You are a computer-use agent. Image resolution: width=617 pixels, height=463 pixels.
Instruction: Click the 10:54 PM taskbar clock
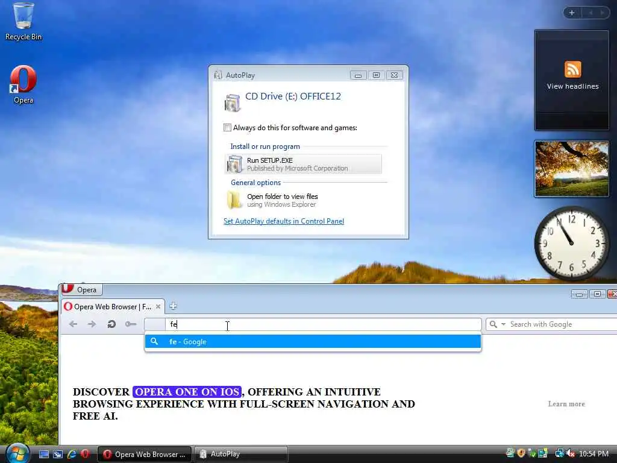[594, 454]
